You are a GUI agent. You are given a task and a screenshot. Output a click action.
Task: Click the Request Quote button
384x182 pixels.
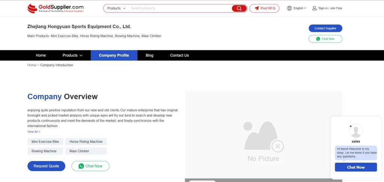click(46, 166)
